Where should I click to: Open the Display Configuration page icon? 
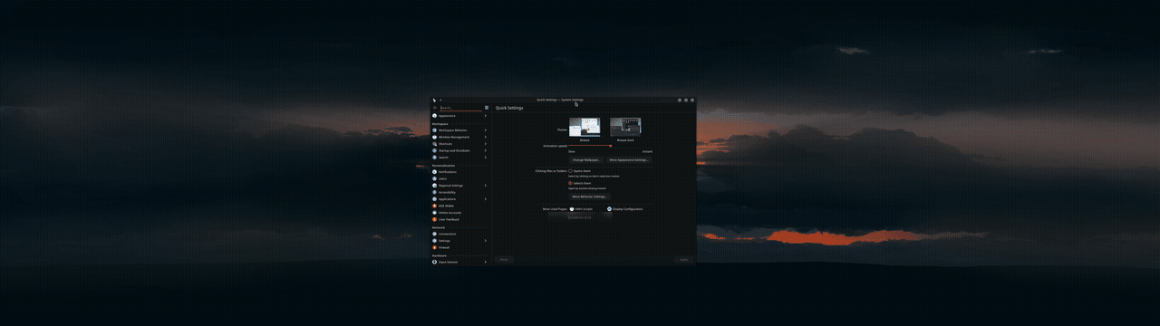609,209
